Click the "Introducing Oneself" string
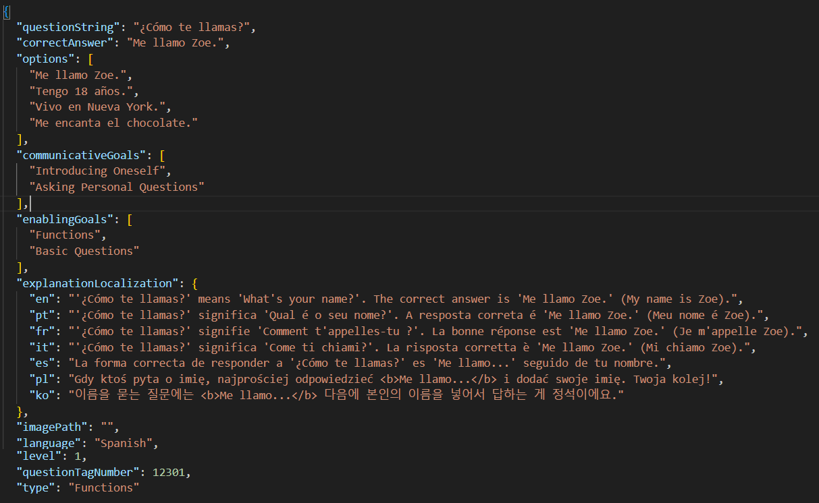819x503 pixels. [x=101, y=171]
